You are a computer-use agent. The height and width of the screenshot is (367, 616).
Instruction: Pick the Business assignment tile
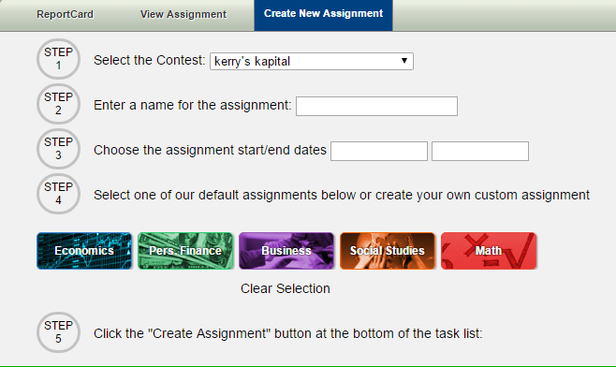coord(286,251)
